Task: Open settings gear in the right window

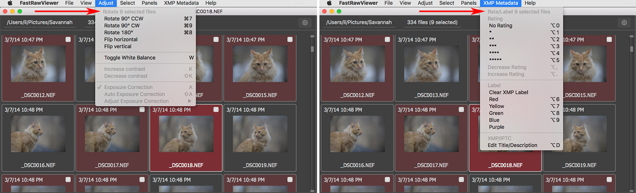Action: tap(625, 23)
